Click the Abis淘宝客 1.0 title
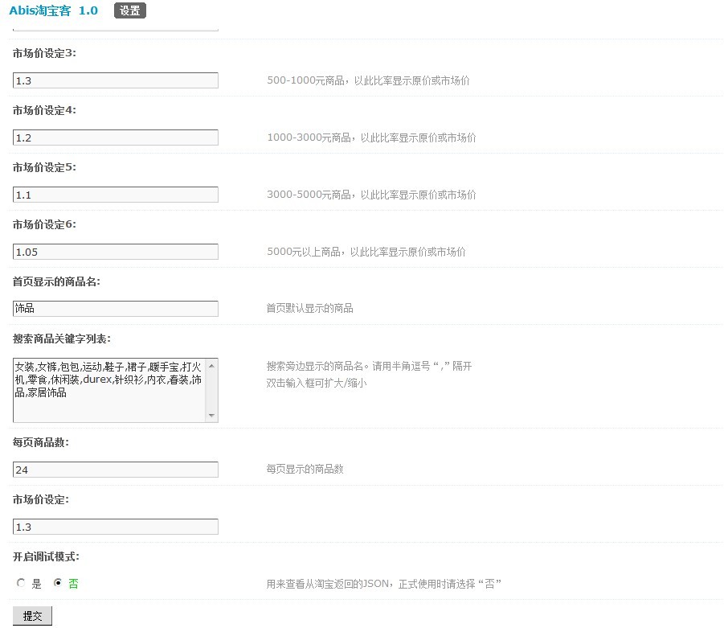The width and height of the screenshot is (724, 628). coord(55,10)
